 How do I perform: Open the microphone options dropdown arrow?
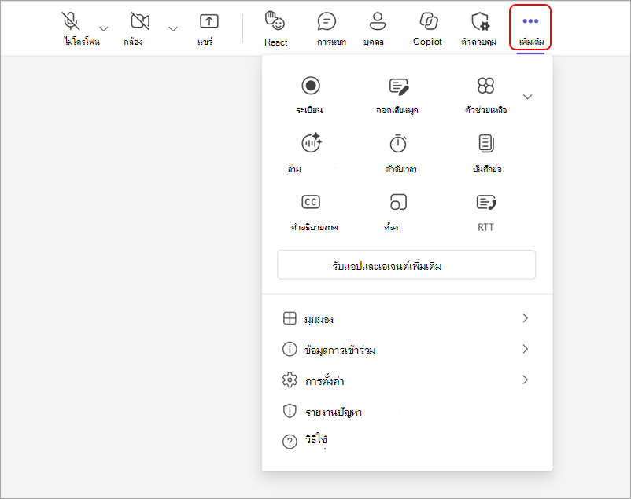[x=103, y=29]
